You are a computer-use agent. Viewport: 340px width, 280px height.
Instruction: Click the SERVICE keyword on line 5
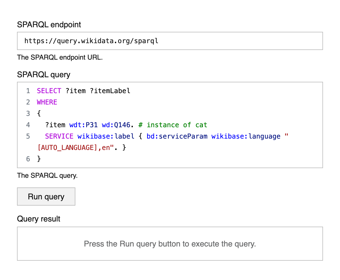pos(59,136)
